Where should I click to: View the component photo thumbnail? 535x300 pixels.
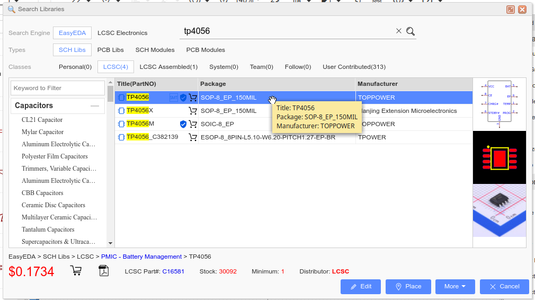coord(500,210)
